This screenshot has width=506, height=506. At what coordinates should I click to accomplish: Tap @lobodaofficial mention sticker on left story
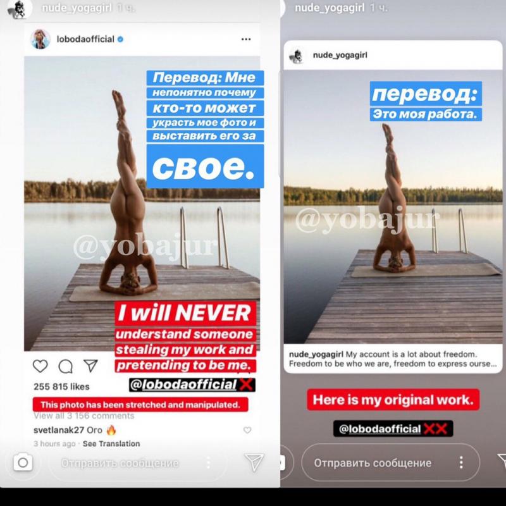pos(192,385)
